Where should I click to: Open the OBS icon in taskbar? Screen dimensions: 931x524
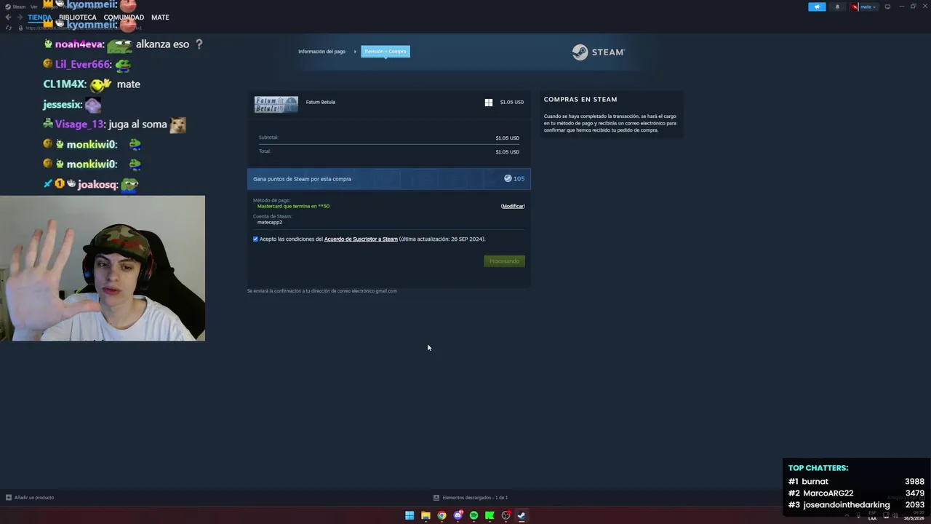coord(506,516)
